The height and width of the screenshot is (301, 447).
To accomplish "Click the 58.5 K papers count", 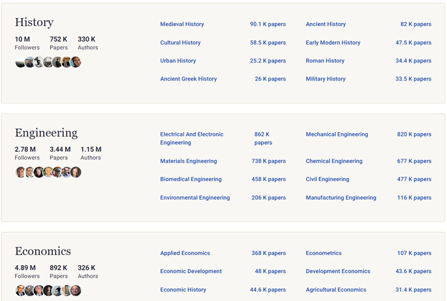I will coord(268,43).
